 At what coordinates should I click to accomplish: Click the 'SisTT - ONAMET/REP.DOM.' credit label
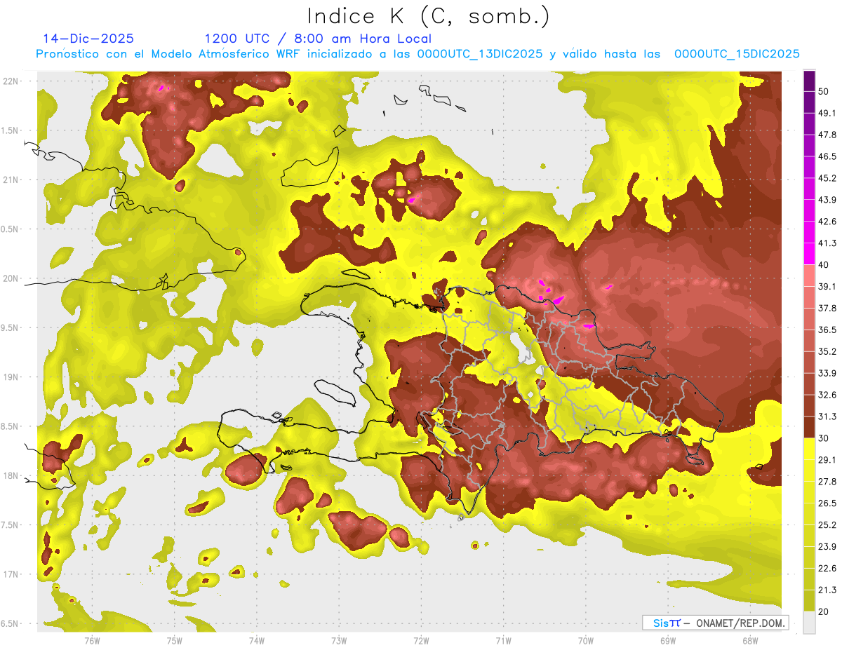point(715,623)
